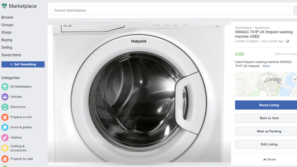Click the London location map
Screen dimensions: 297x167
pos(266,84)
